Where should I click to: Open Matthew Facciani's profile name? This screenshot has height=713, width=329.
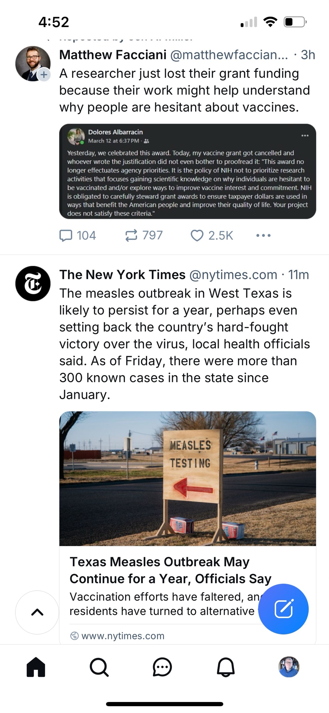[x=113, y=55]
